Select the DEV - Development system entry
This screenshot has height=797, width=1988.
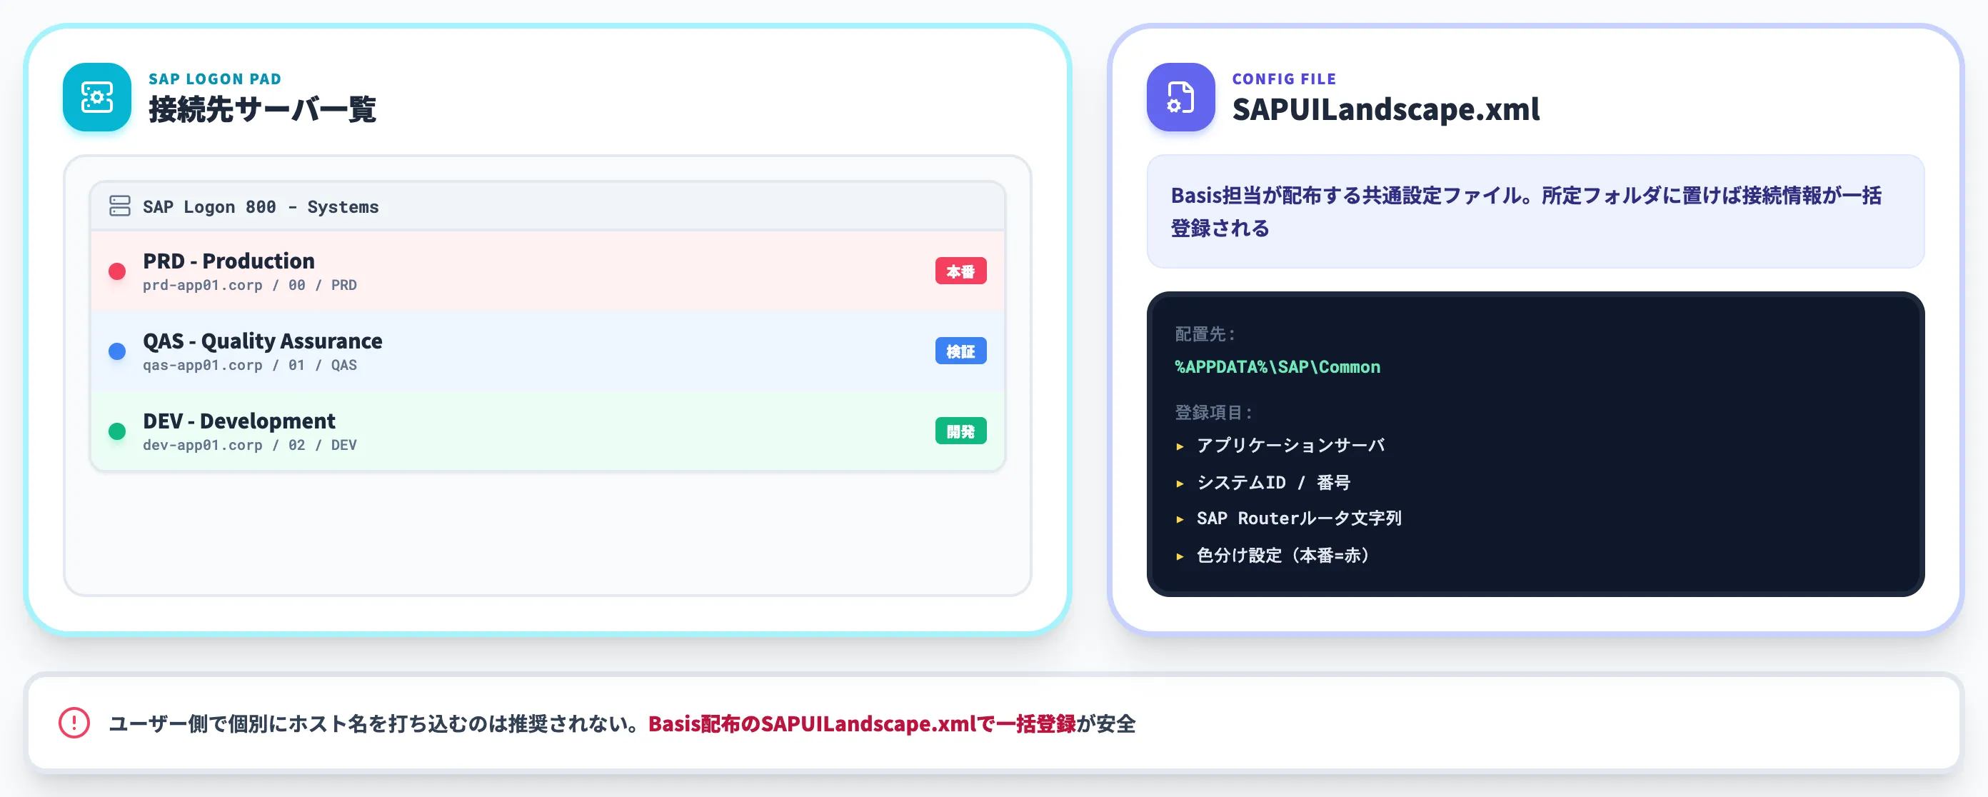pyautogui.click(x=547, y=431)
